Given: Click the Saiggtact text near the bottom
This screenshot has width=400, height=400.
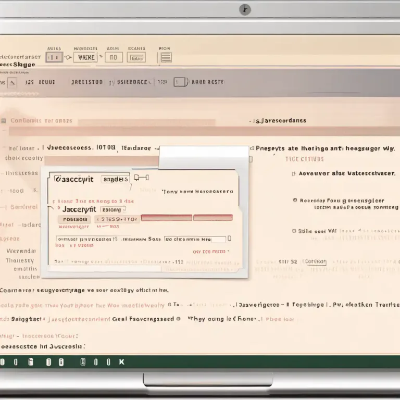Looking at the screenshot, I should pyautogui.click(x=27, y=319).
